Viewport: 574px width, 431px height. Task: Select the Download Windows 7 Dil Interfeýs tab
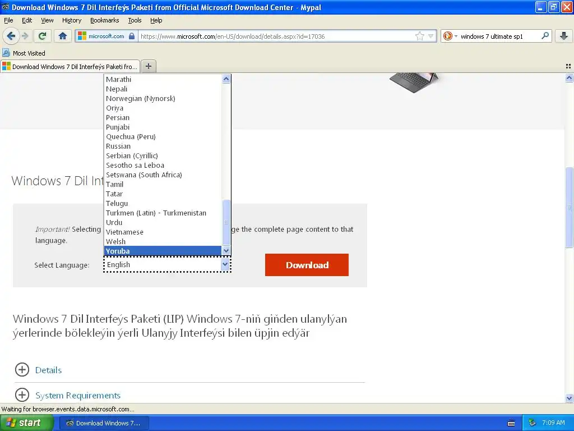click(70, 66)
